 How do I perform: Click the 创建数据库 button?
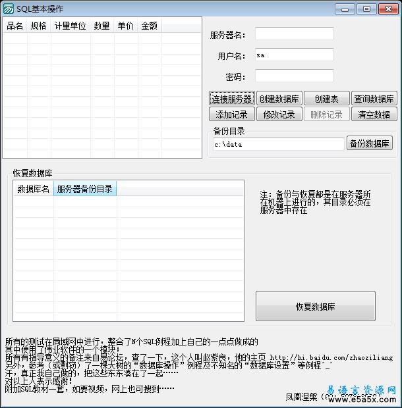279,98
